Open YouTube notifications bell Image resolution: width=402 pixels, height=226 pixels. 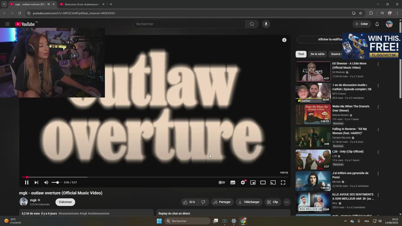(377, 24)
